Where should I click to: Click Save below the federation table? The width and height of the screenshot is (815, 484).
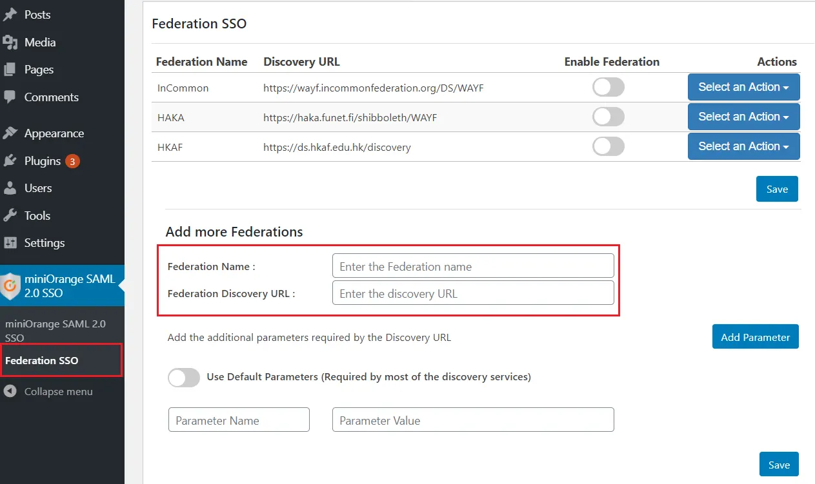click(777, 189)
